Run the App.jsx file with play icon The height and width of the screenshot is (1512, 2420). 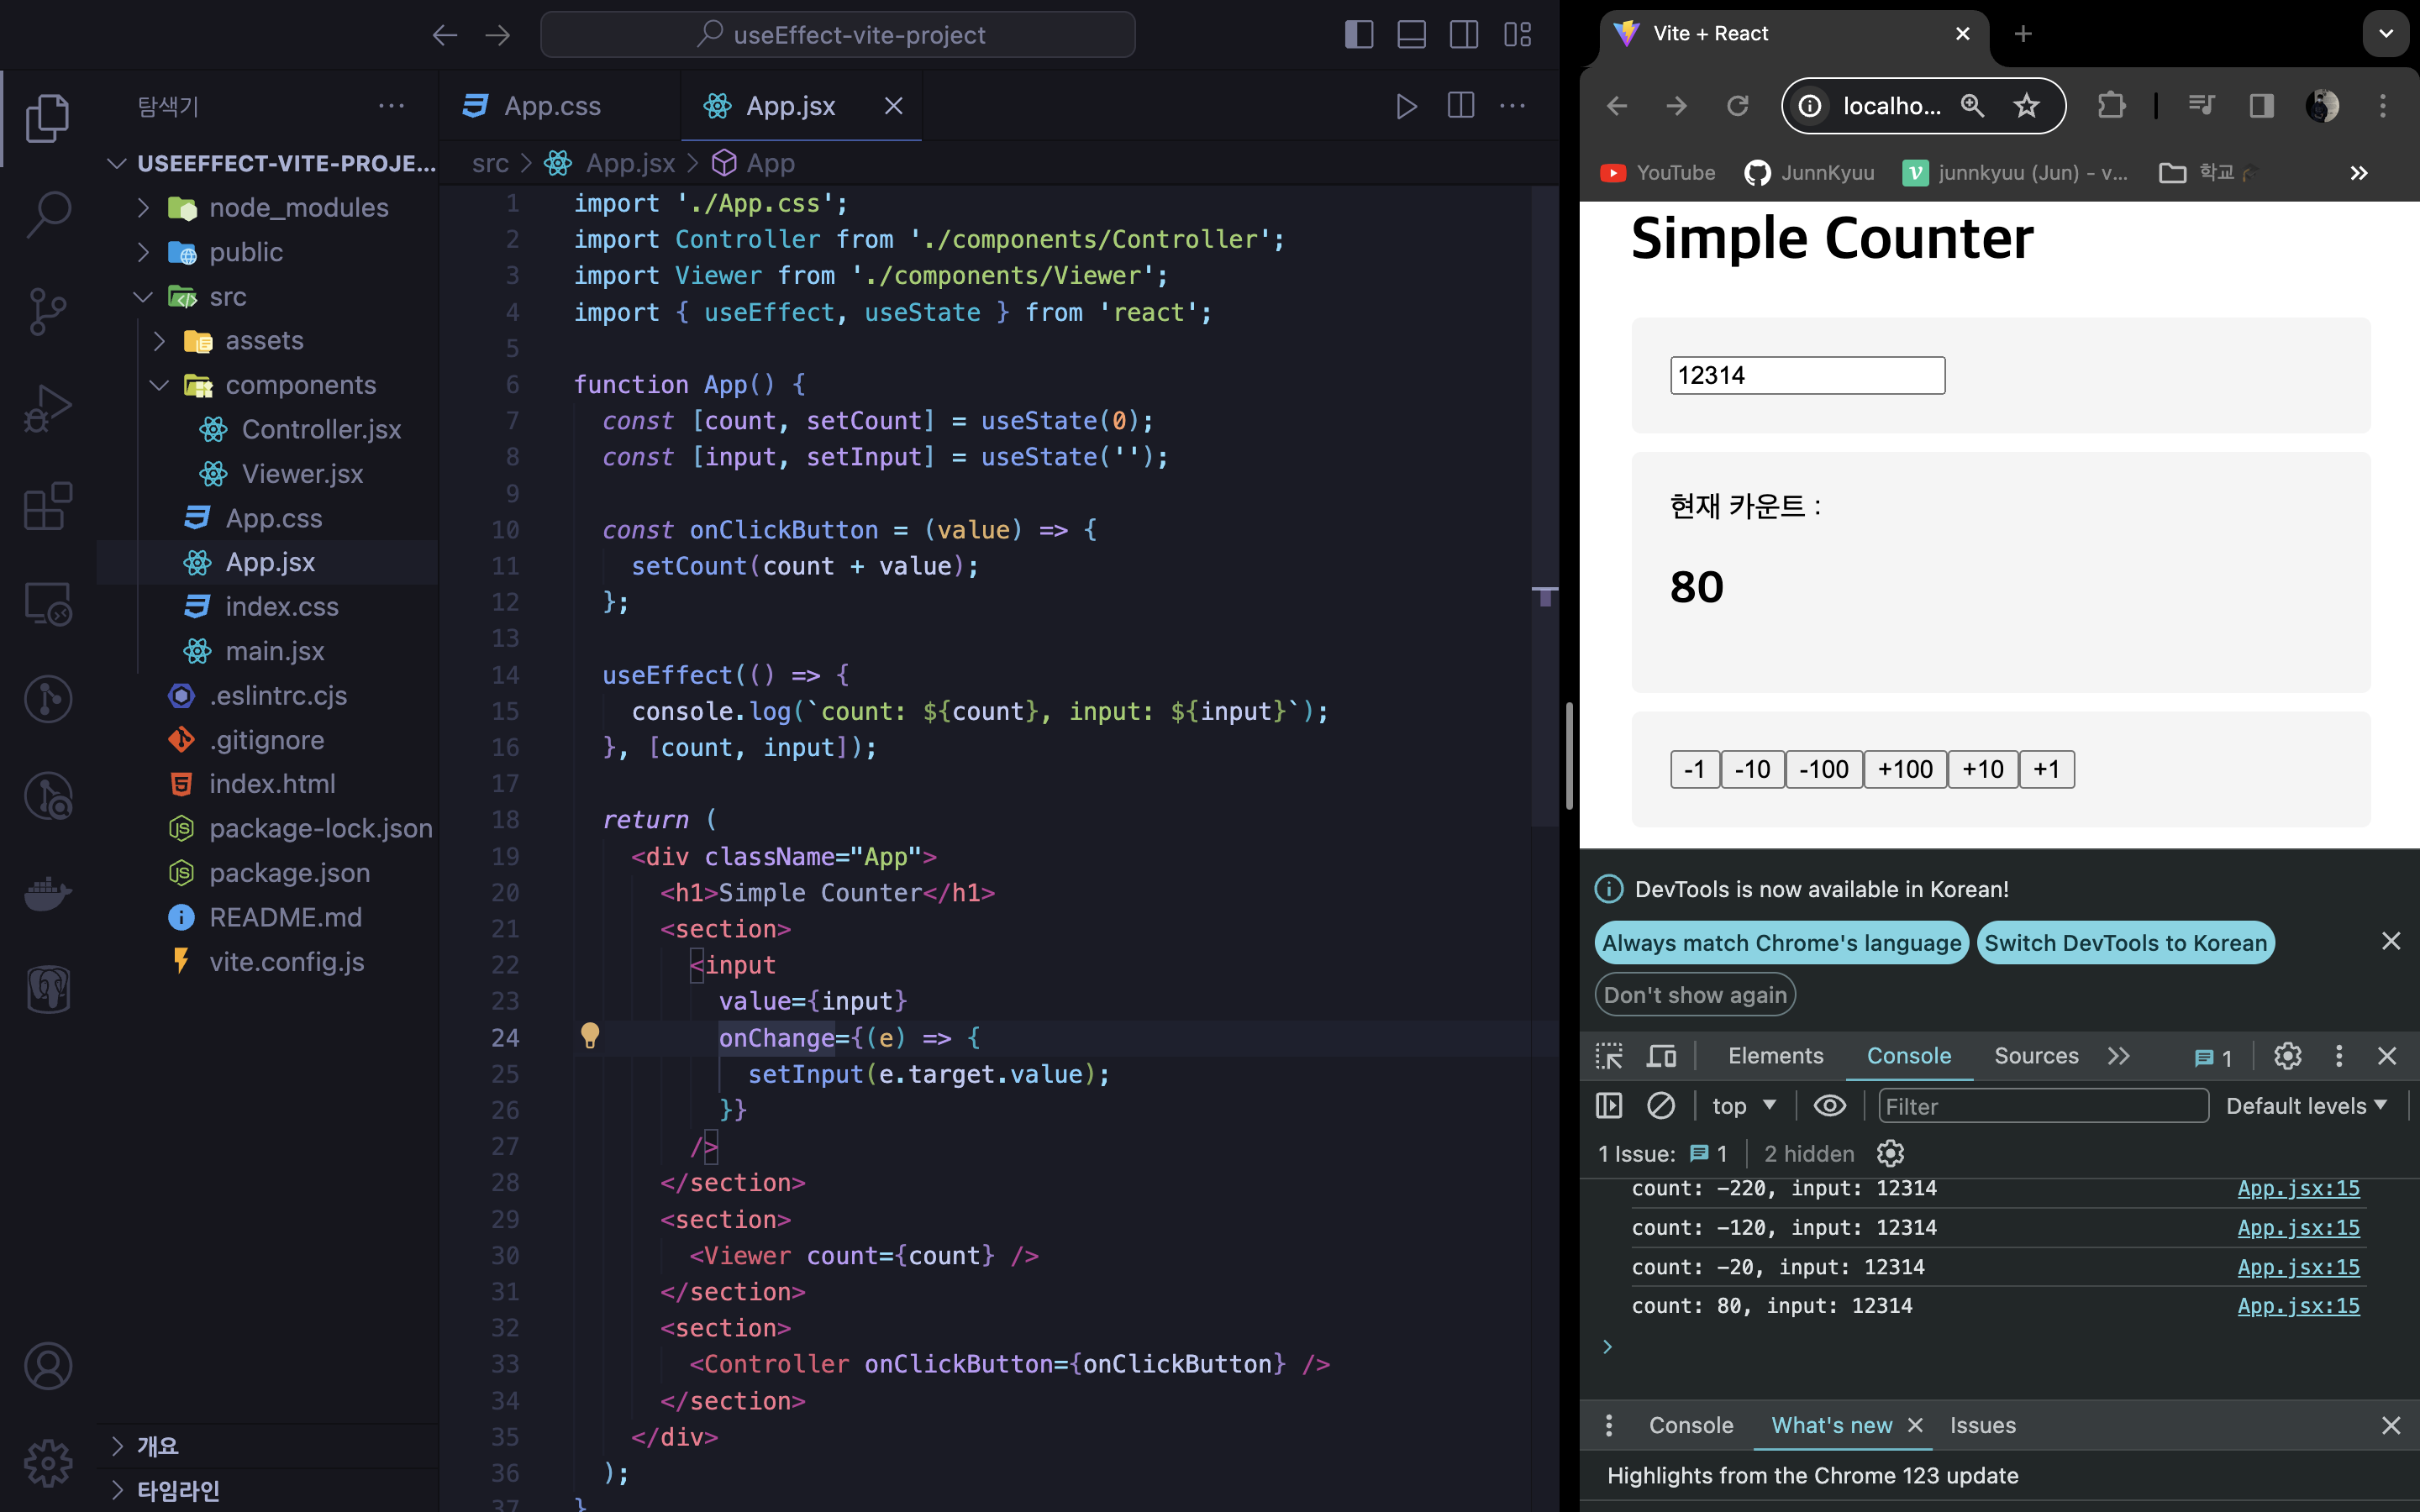(1406, 106)
